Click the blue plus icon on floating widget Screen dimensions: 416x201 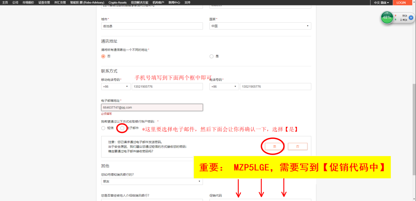(x=411, y=18)
